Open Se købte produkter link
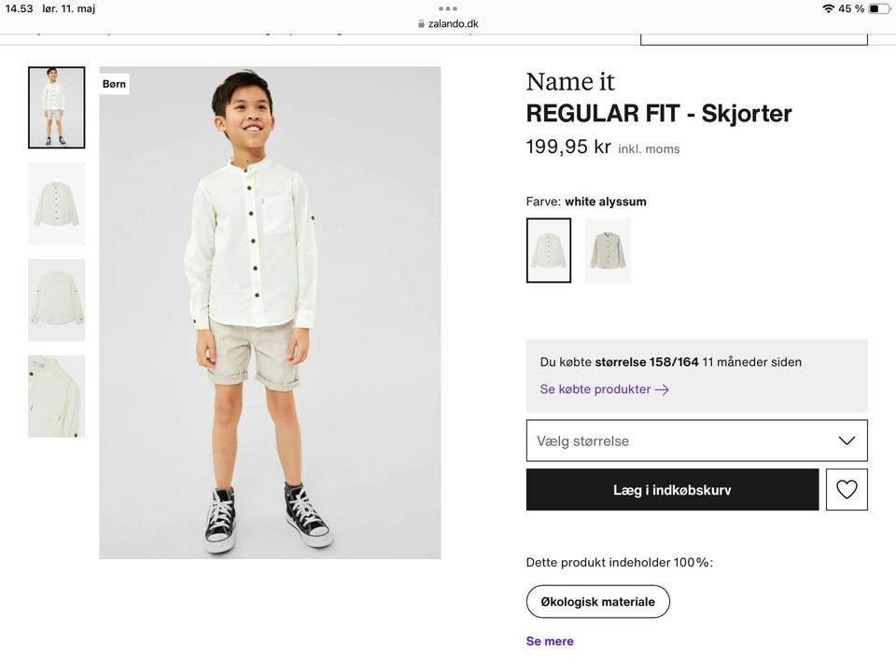 point(595,389)
